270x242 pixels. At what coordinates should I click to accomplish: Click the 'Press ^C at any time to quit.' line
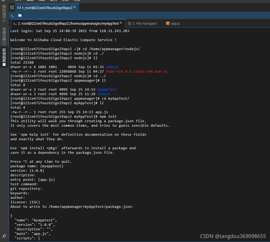[x=41, y=162]
